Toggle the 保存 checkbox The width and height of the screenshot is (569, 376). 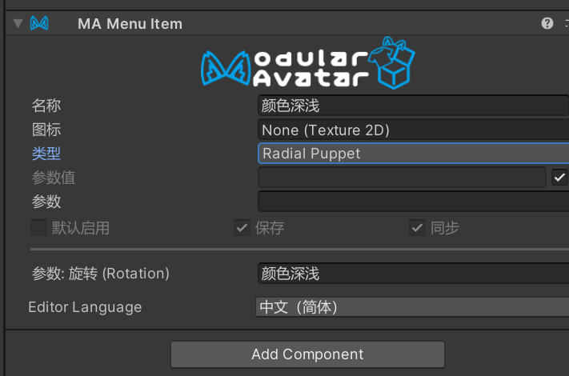click(242, 227)
